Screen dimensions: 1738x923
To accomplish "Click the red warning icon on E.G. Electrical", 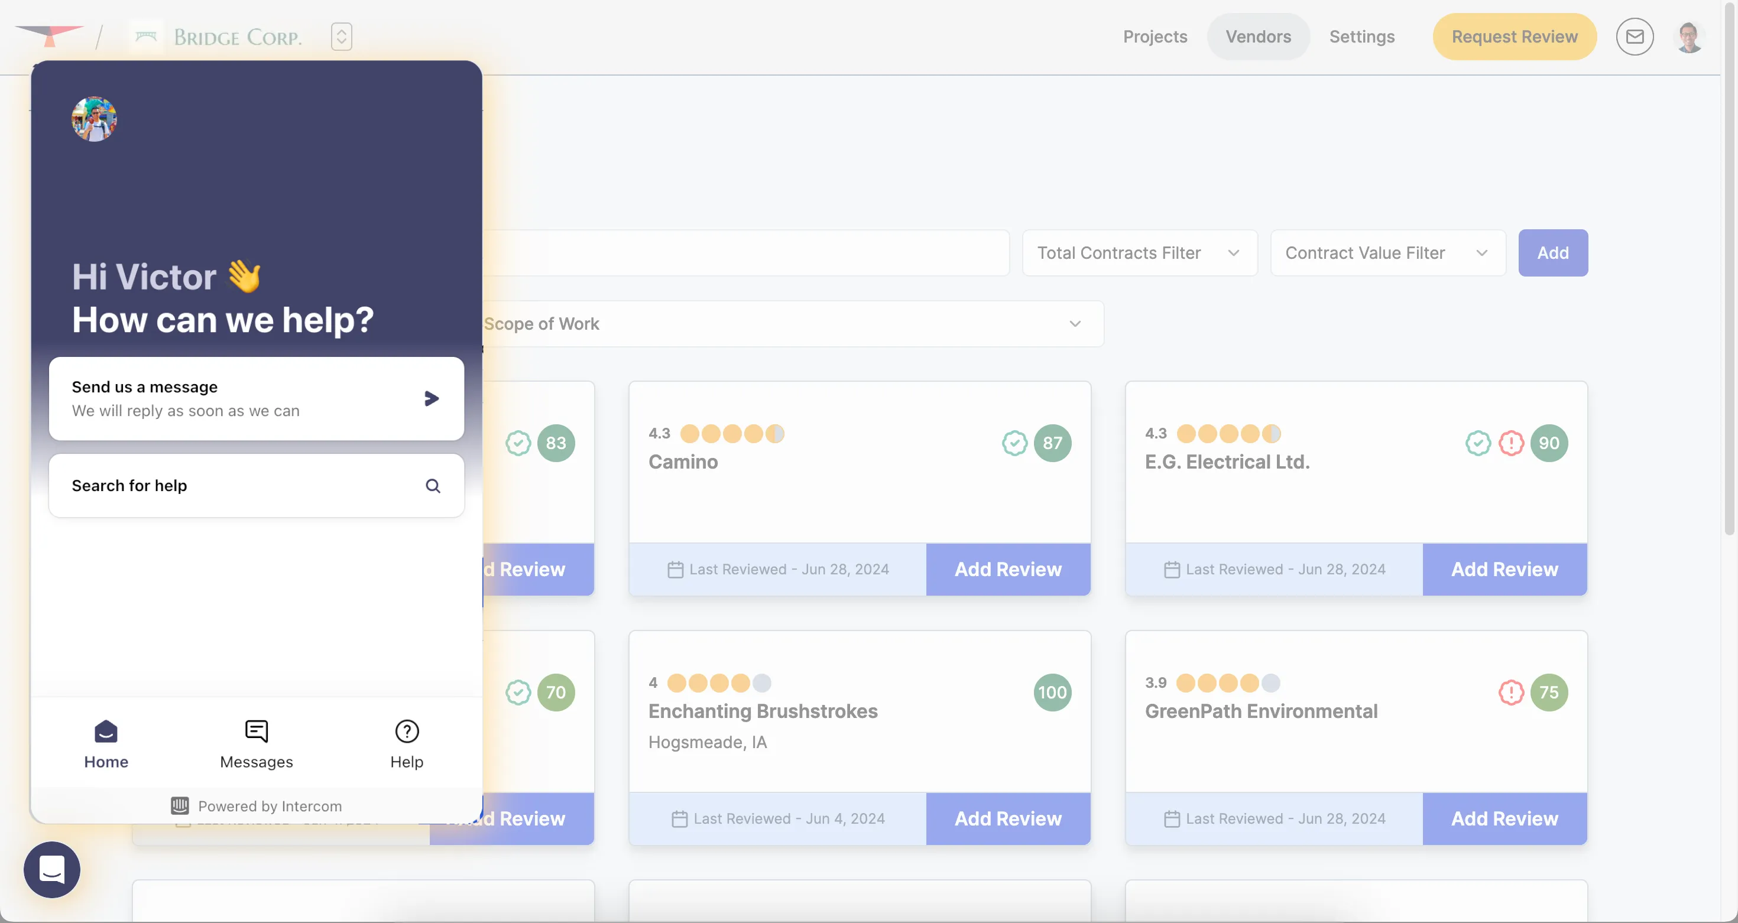I will pos(1510,443).
